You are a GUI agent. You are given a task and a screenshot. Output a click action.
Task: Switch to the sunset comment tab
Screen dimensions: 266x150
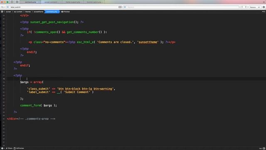[x=52, y=2]
